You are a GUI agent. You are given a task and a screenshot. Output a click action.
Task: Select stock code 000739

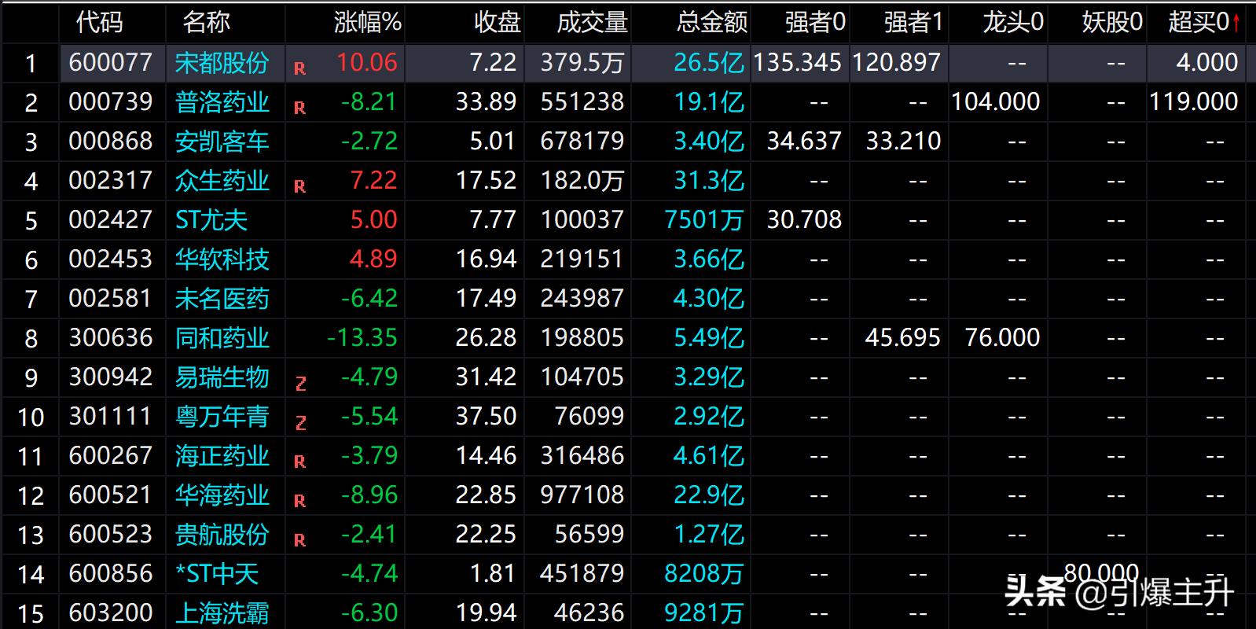click(111, 101)
